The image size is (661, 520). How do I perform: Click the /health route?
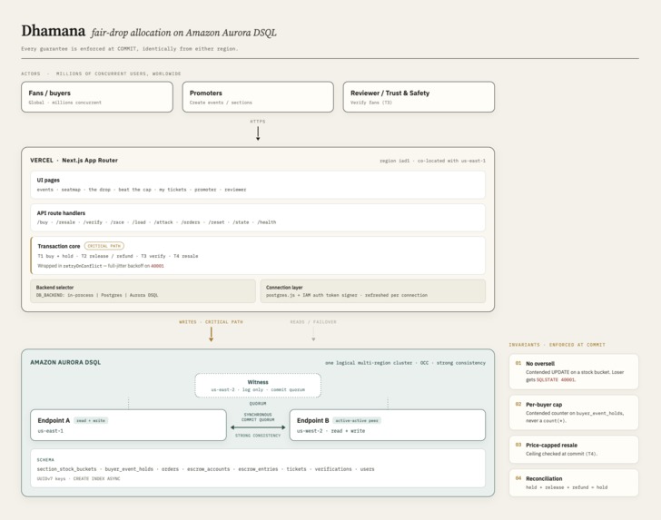point(266,222)
